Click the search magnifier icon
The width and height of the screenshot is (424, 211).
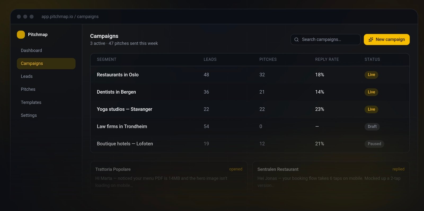[297, 39]
